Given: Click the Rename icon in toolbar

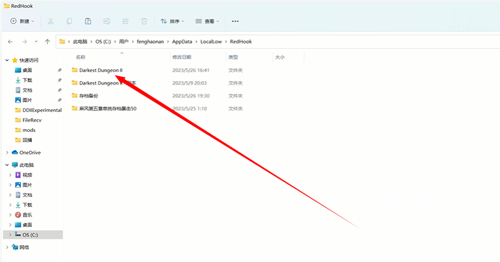Looking at the screenshot, I should click(107, 21).
